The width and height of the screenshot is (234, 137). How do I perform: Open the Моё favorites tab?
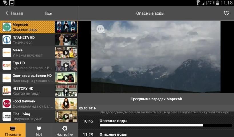coord(39,130)
